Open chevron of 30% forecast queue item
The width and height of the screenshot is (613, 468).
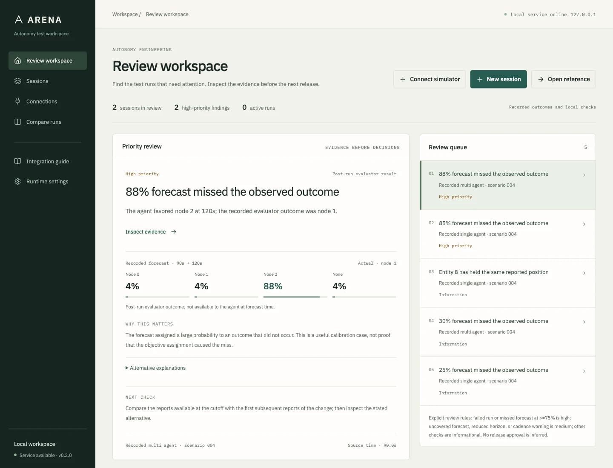[x=584, y=322]
